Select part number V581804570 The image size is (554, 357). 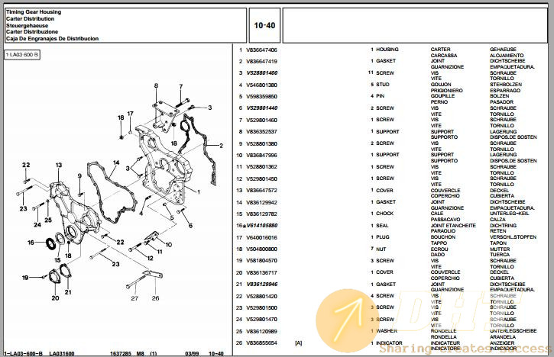point(261,260)
